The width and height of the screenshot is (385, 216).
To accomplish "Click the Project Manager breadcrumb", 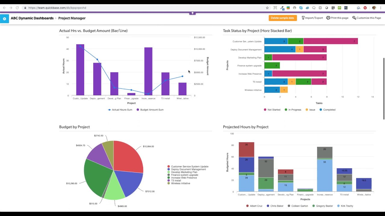I will [x=72, y=18].
